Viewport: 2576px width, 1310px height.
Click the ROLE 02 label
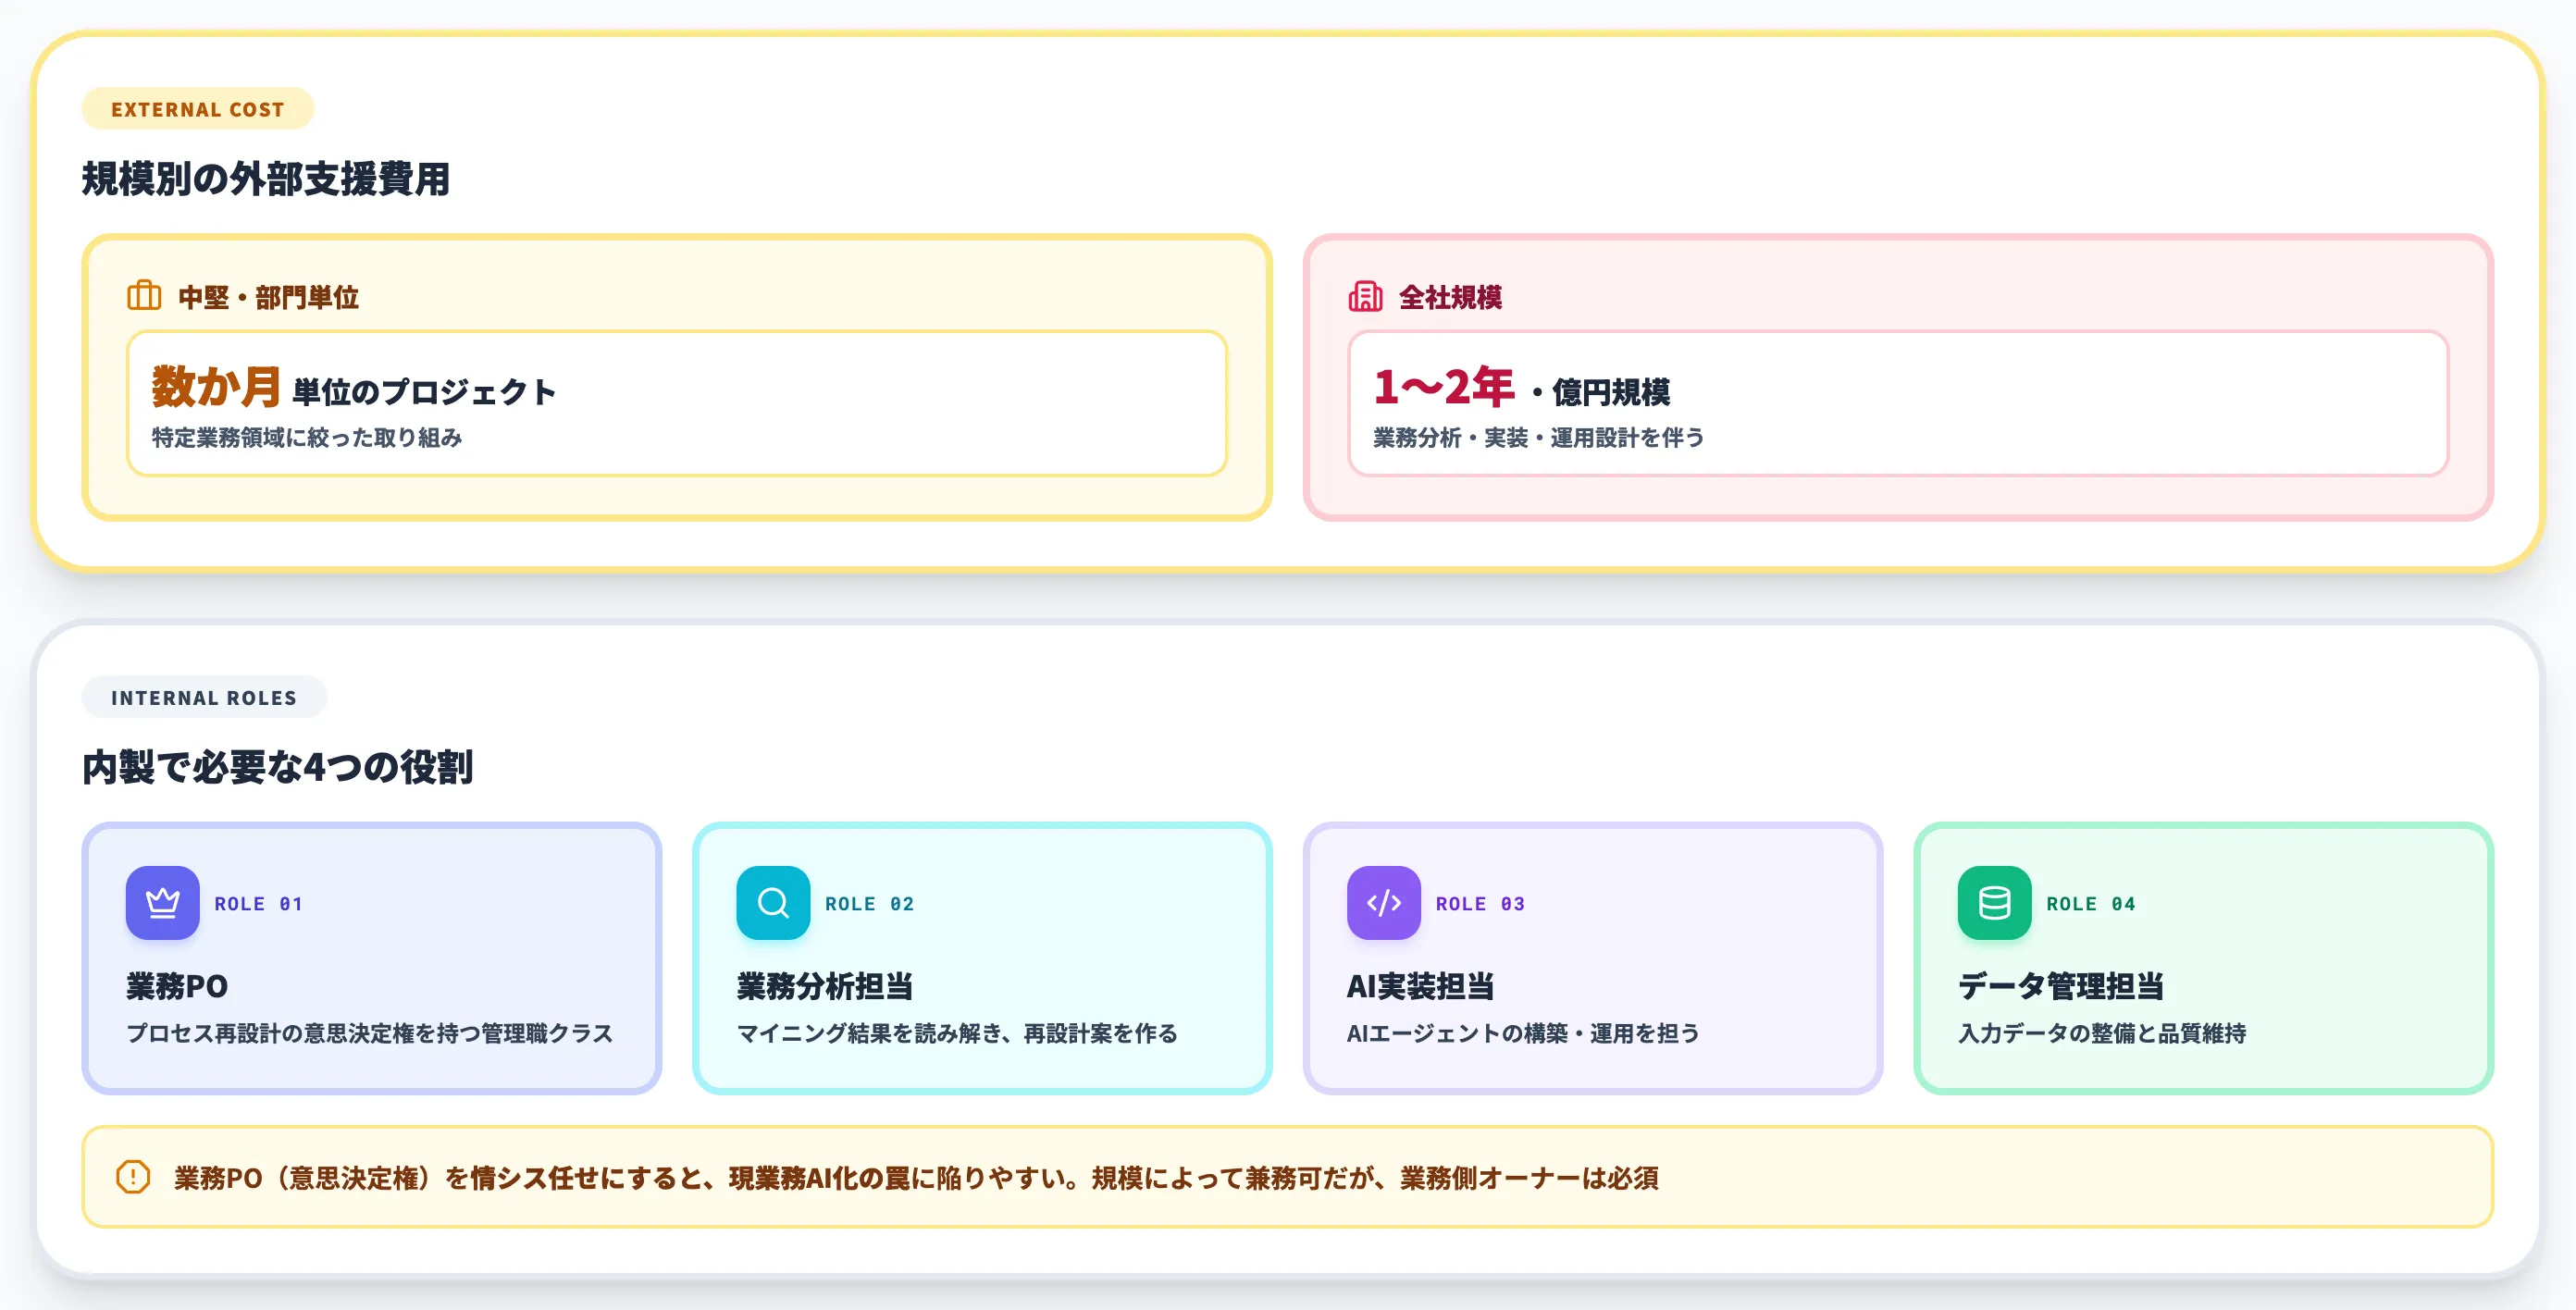coord(869,904)
